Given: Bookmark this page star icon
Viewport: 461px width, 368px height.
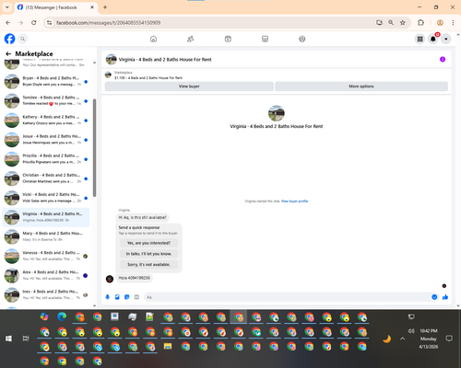Looking at the screenshot, I should coord(403,23).
